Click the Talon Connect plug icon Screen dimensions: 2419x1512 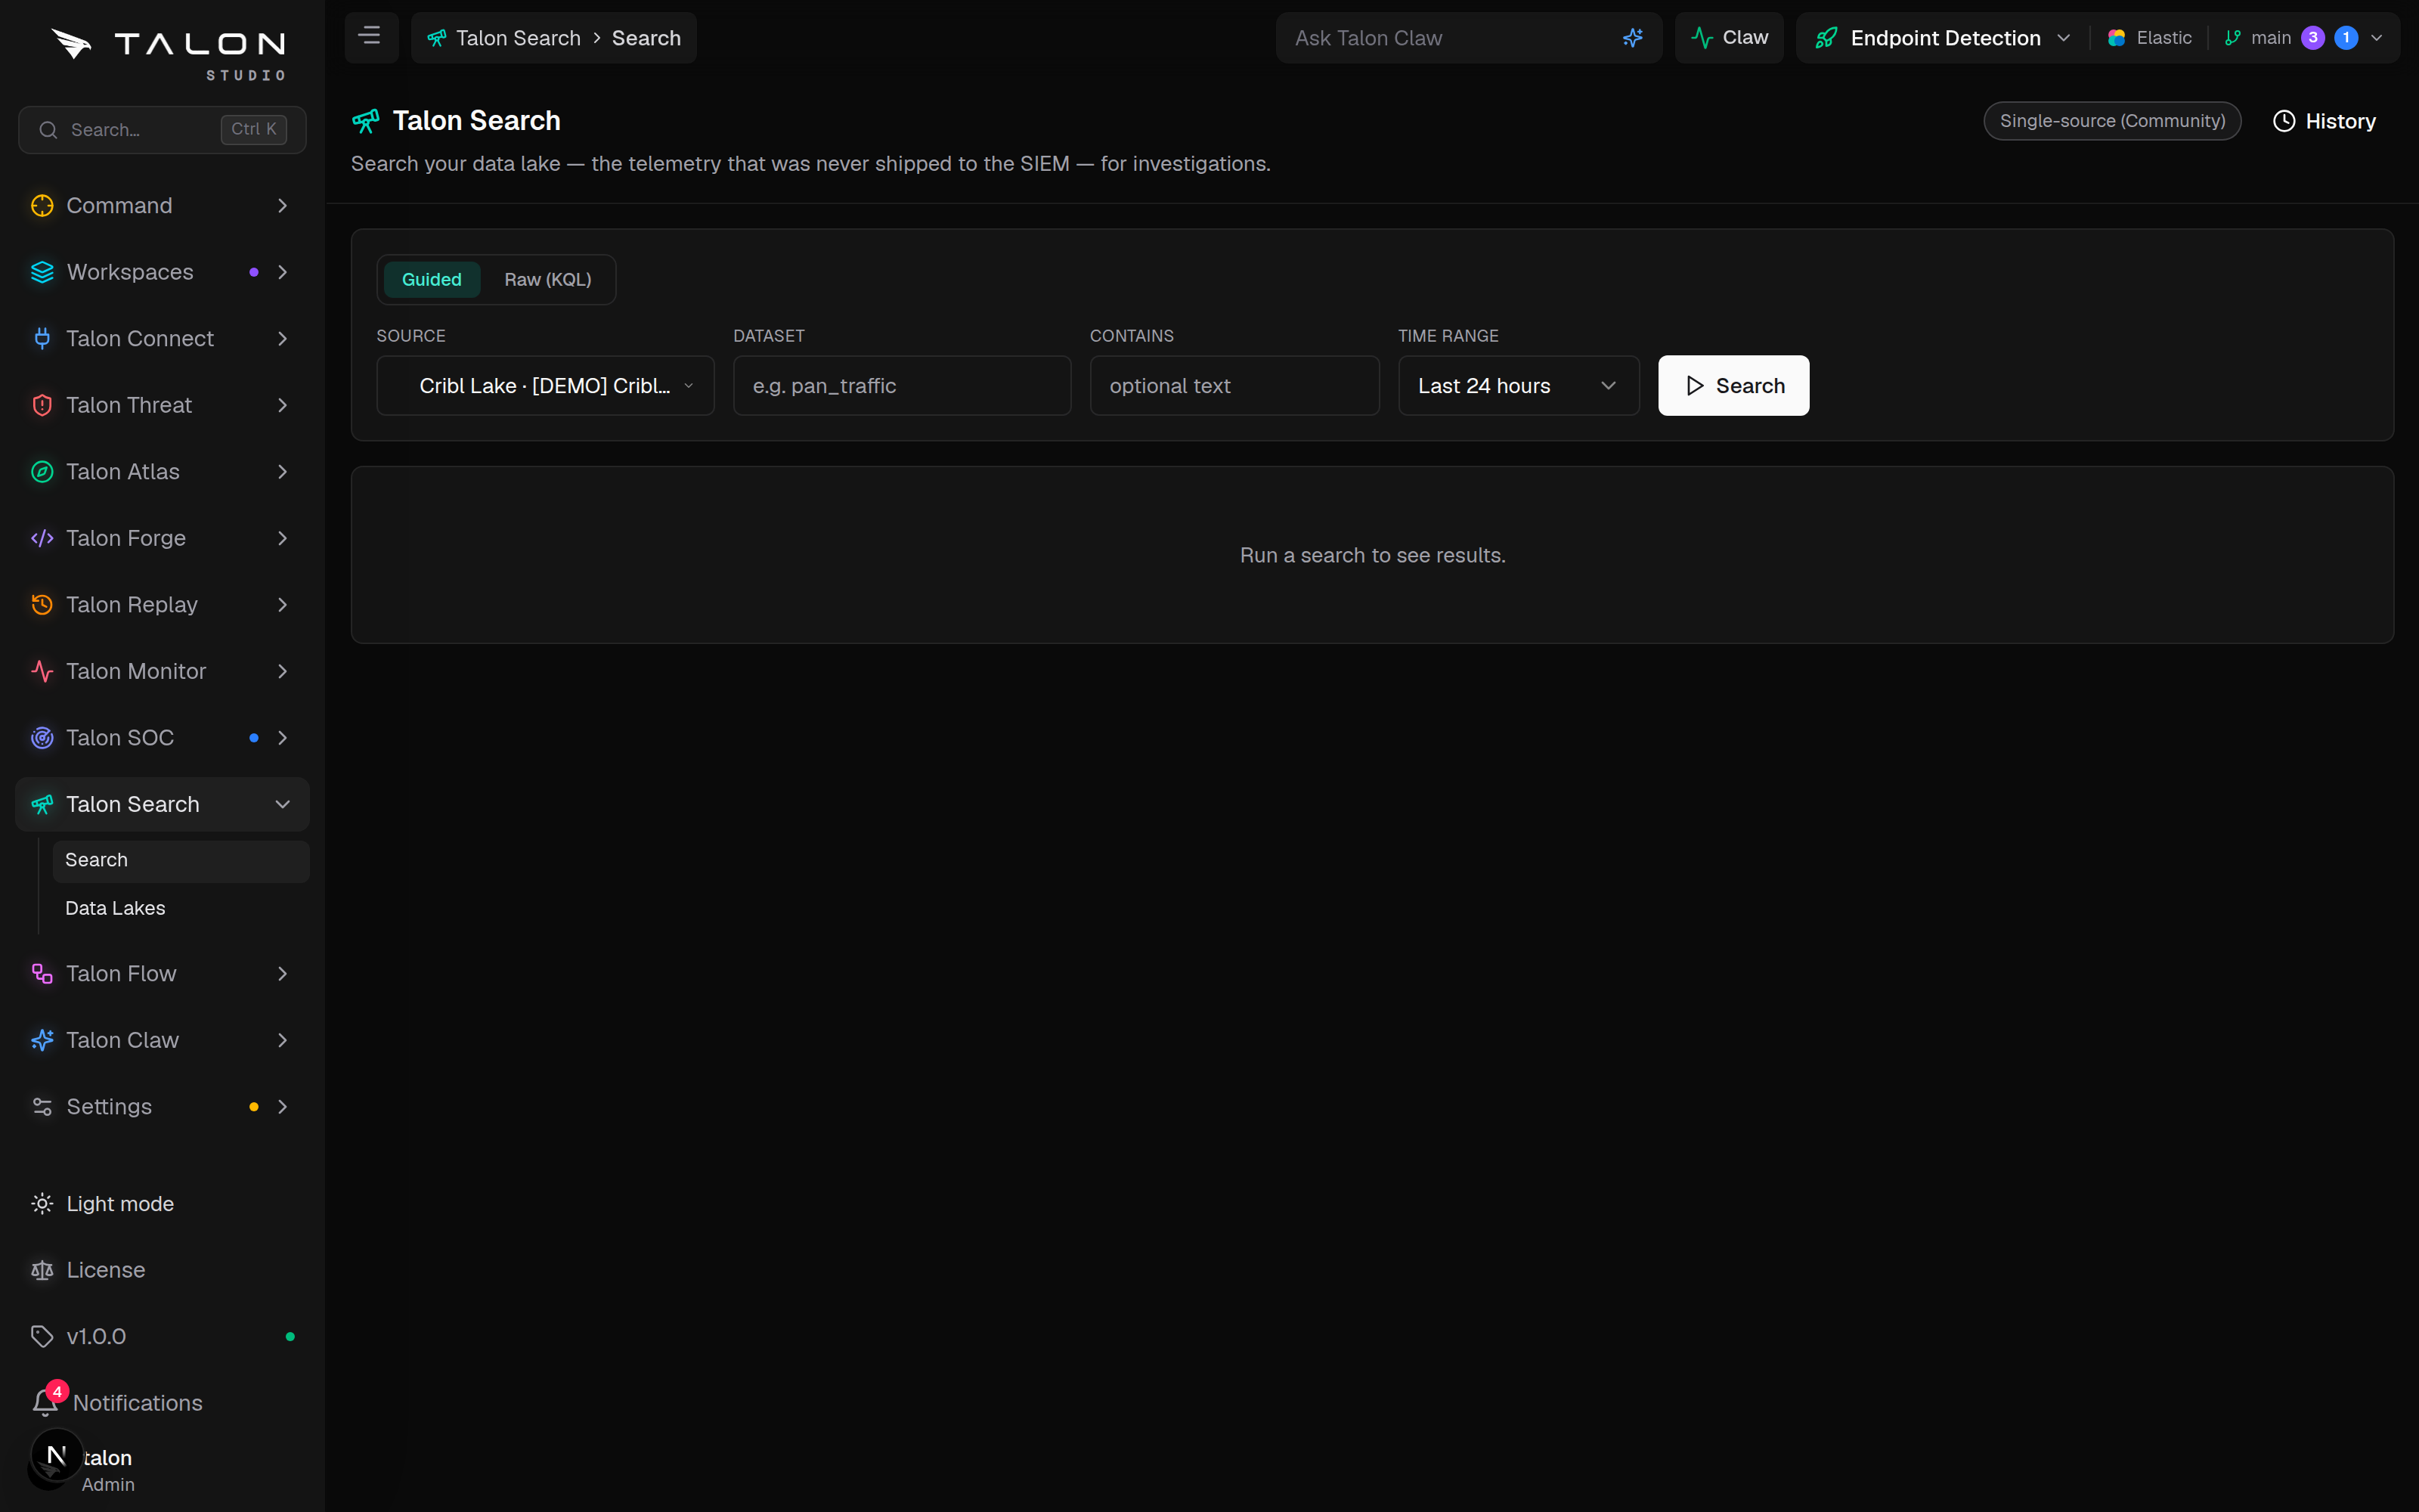[x=42, y=339]
